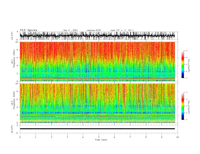This screenshot has height=154, width=200.
Task: Click ch.1 frequency tick label "8"
Action: click(x=18, y=50)
